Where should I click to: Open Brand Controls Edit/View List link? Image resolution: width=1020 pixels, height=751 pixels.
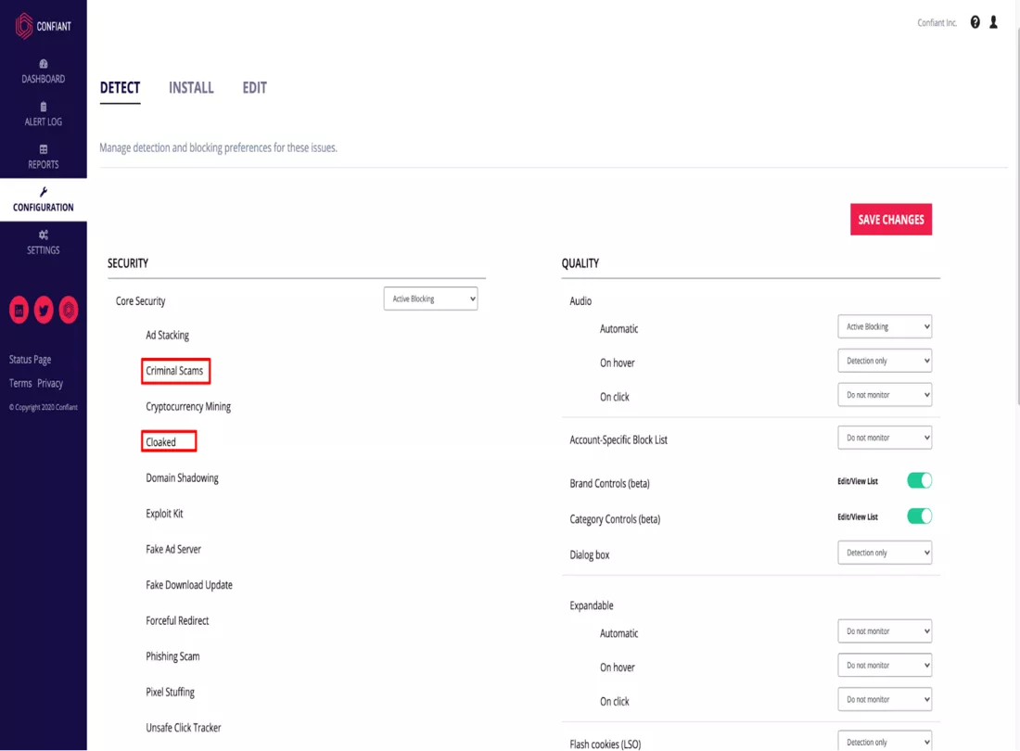point(858,482)
